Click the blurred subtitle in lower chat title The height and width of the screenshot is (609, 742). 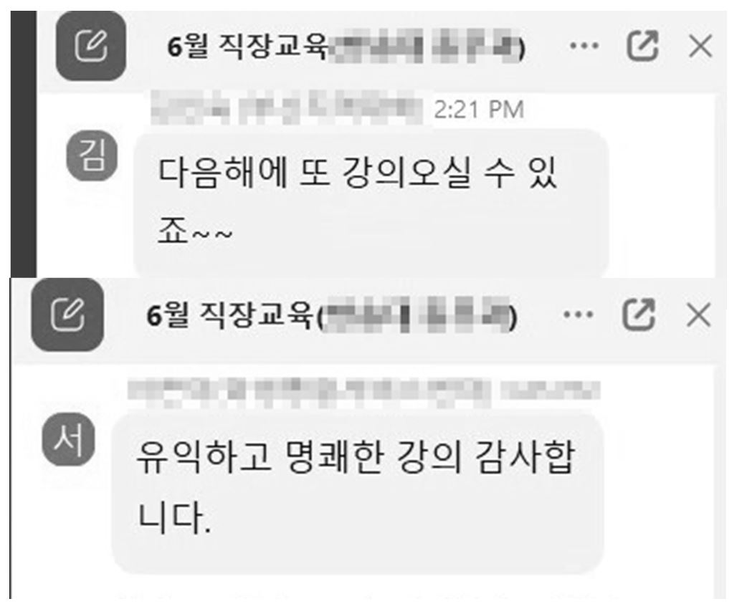coord(417,315)
